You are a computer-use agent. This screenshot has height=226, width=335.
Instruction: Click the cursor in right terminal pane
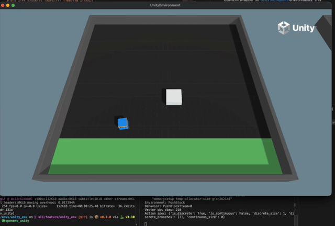(146, 224)
